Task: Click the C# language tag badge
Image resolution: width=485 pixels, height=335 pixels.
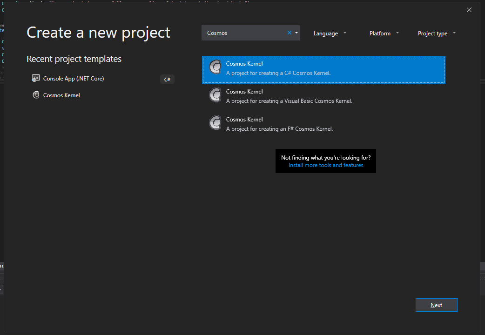Action: point(167,79)
